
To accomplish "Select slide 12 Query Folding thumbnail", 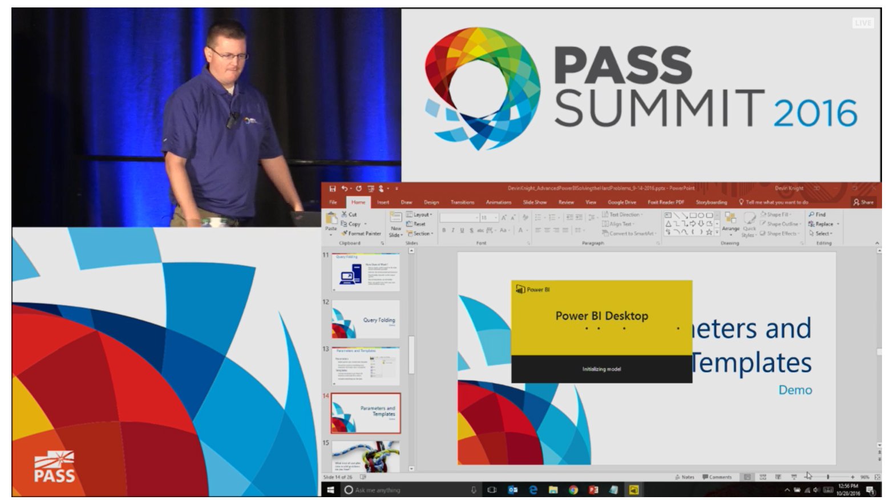I will (366, 319).
